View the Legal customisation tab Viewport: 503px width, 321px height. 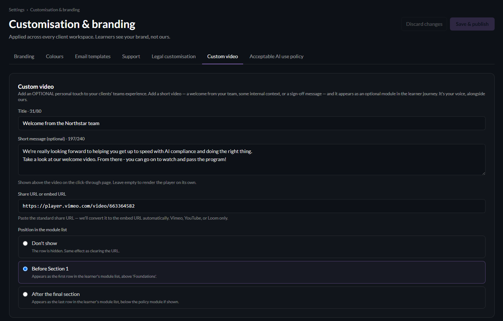coord(174,56)
